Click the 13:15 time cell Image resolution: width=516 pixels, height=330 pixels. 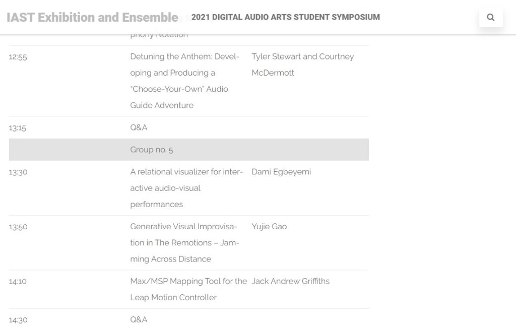(x=18, y=128)
